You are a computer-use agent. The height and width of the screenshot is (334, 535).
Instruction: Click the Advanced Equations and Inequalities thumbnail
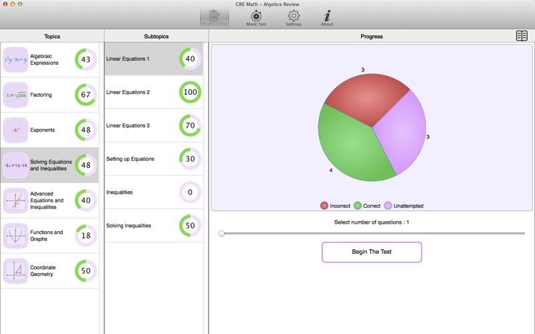(x=15, y=200)
